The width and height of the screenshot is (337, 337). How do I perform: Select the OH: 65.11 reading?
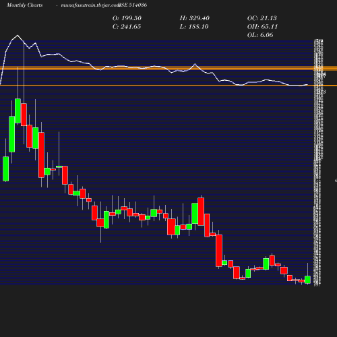click(x=262, y=27)
